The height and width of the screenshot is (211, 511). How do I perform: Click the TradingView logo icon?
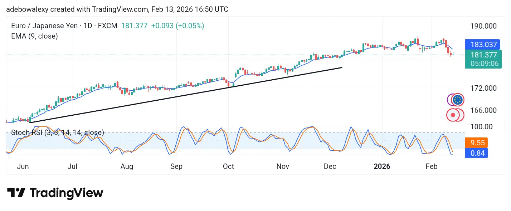tap(16, 193)
